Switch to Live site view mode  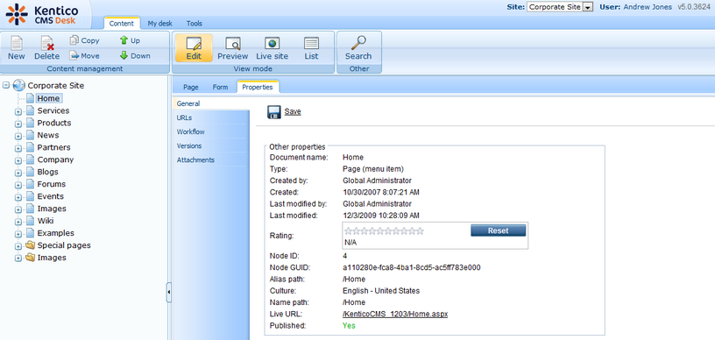click(x=272, y=48)
